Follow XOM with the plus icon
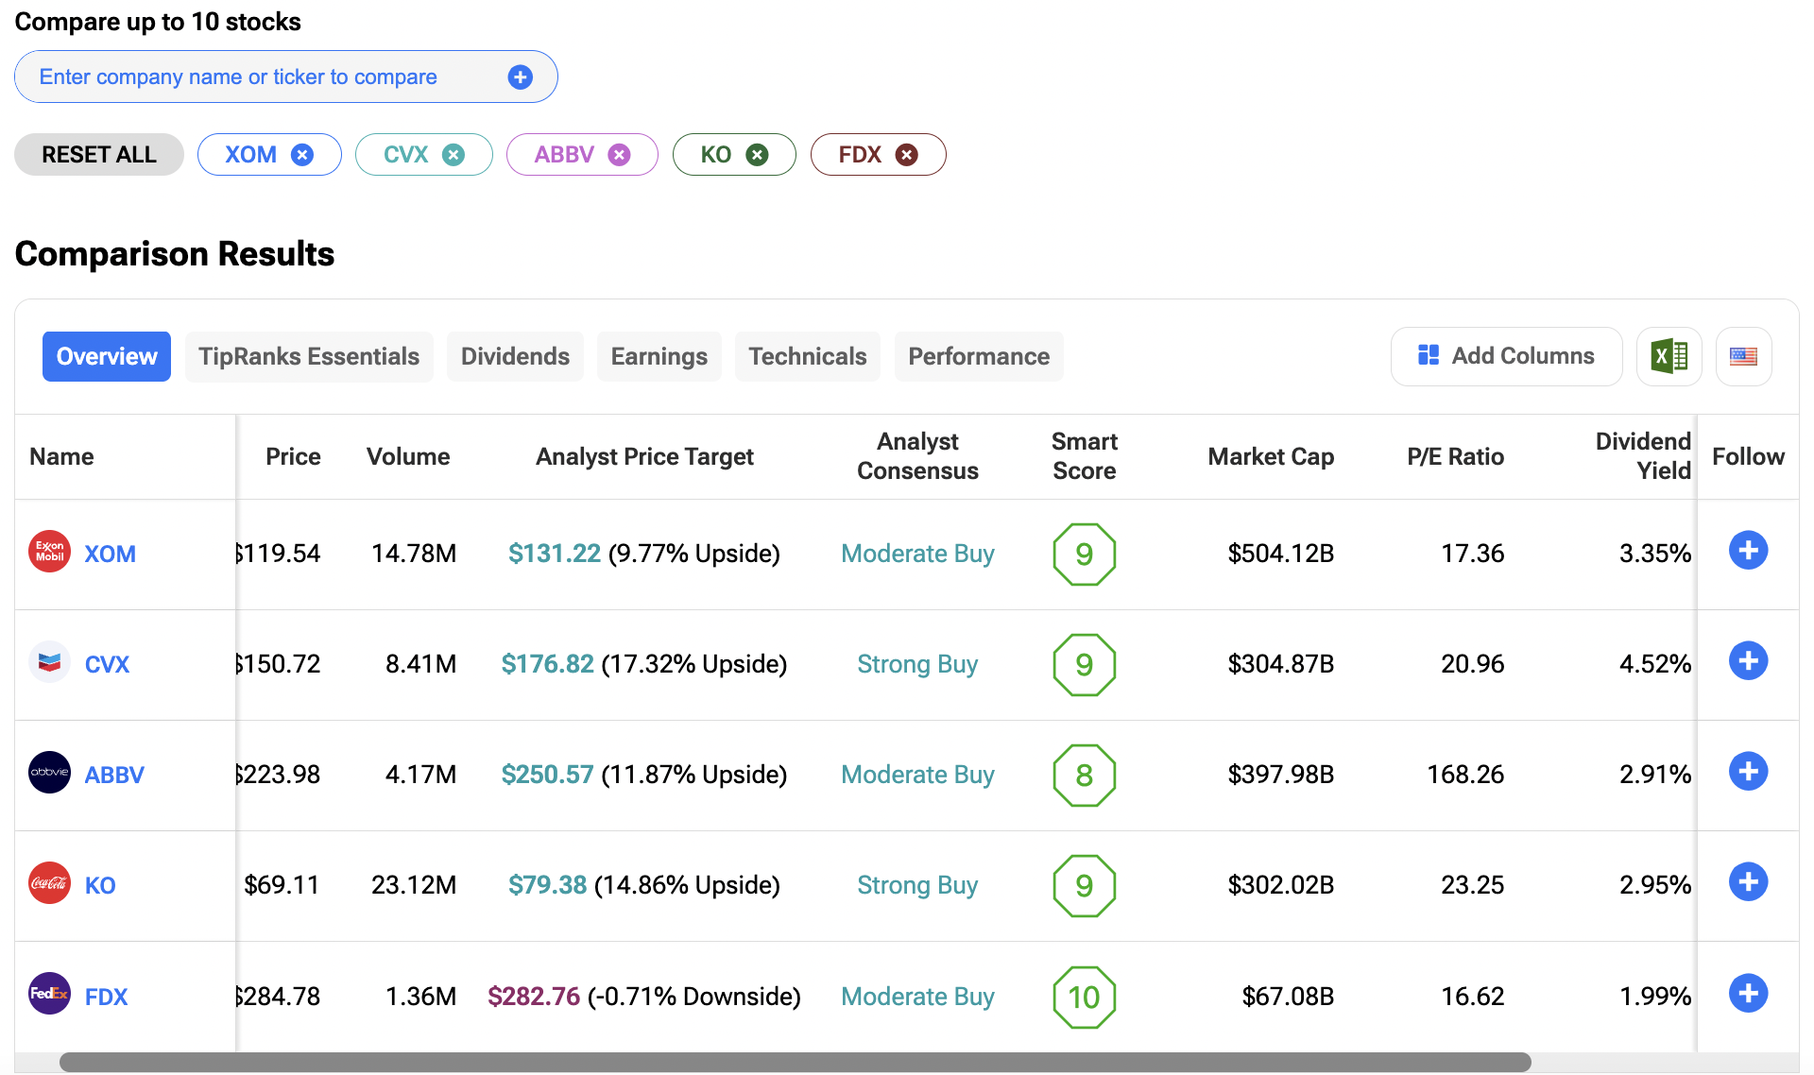 pos(1748,551)
